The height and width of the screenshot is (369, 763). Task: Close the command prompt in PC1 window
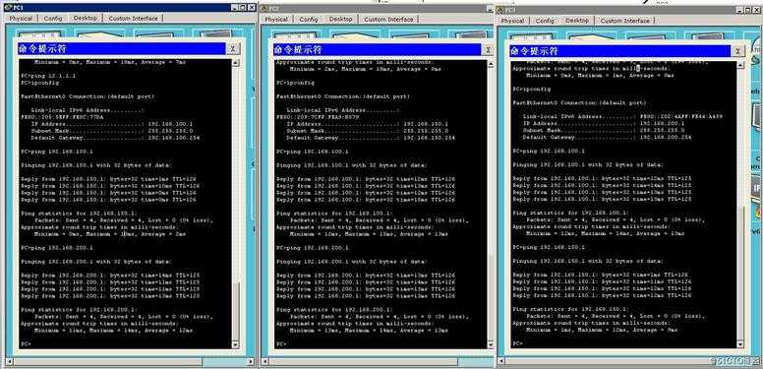point(233,48)
